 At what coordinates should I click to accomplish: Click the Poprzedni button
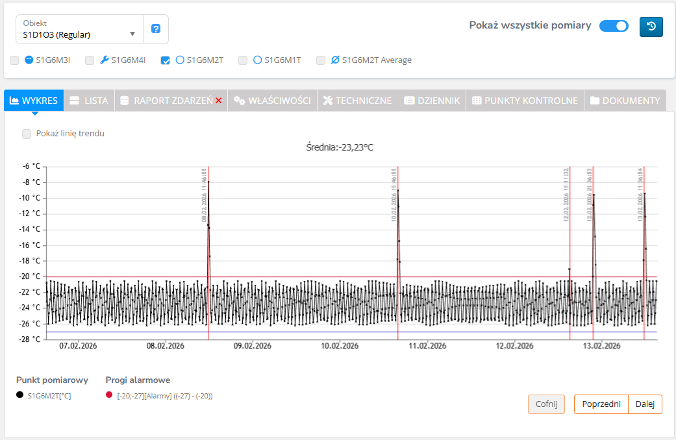(x=601, y=404)
